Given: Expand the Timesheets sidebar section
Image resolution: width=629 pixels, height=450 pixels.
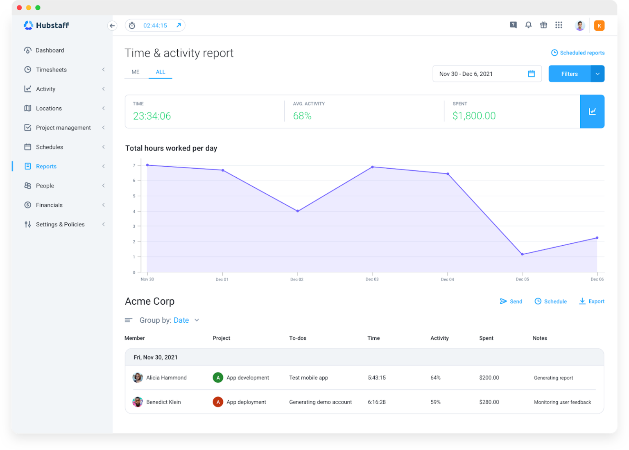Looking at the screenshot, I should coord(104,70).
